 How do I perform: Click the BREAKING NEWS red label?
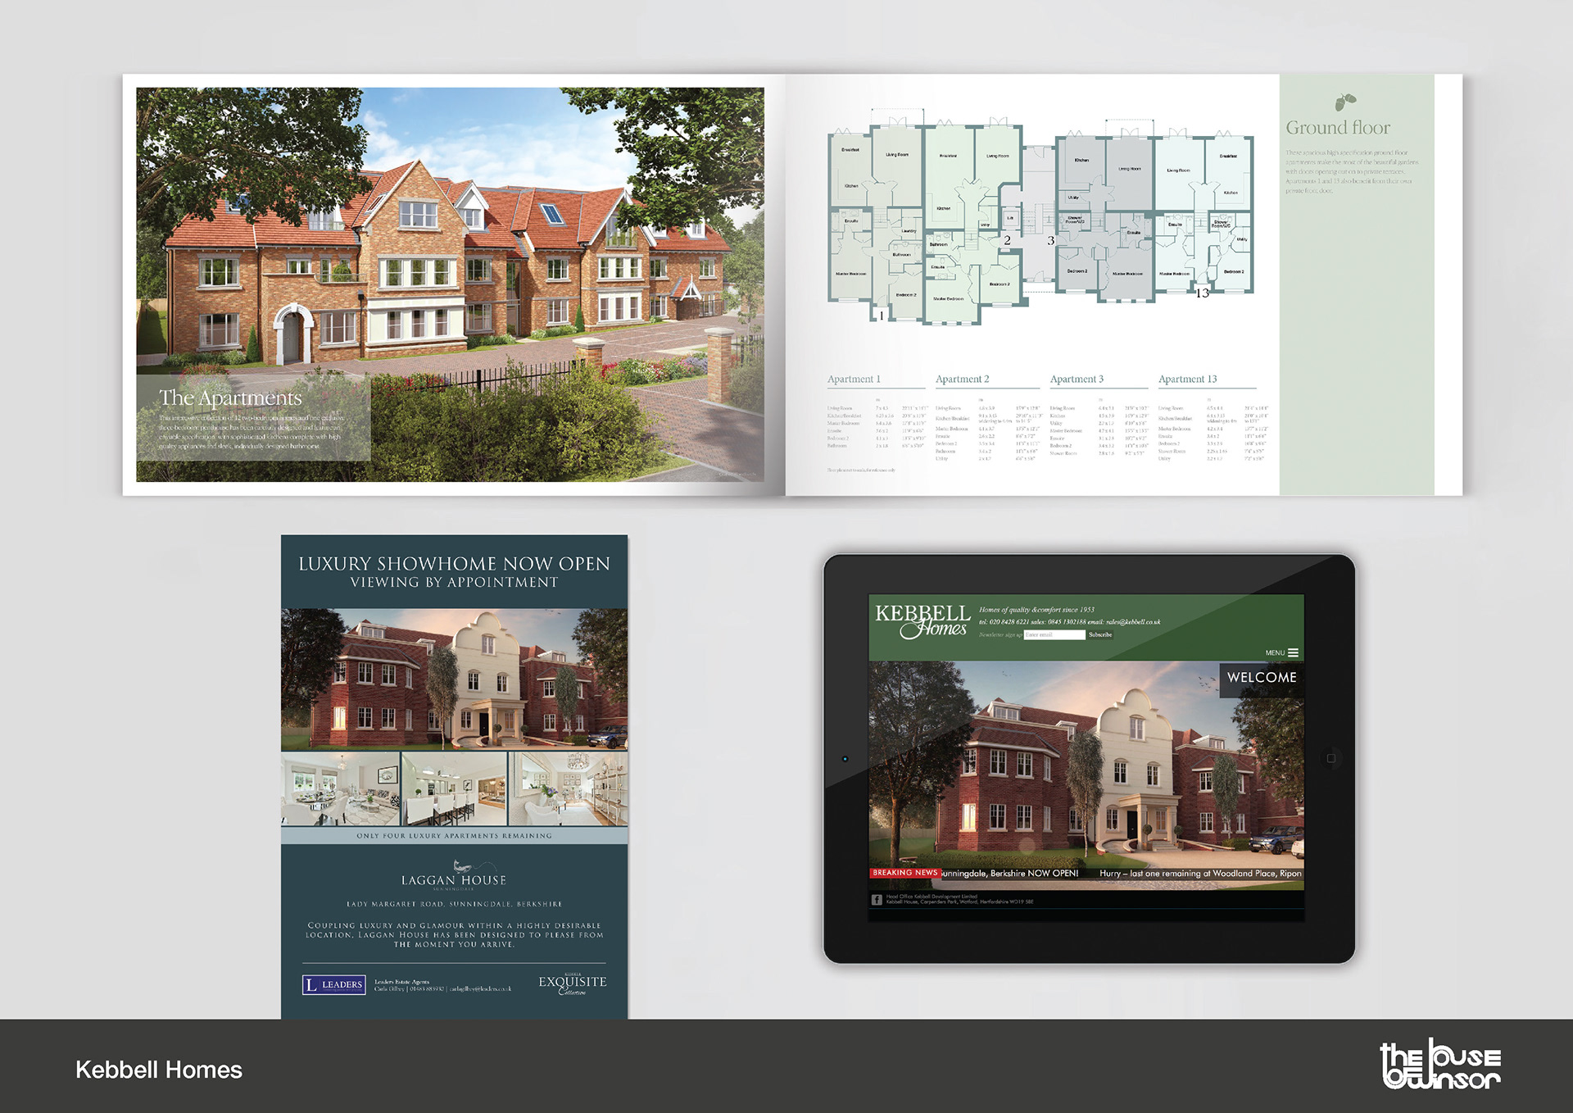904,873
